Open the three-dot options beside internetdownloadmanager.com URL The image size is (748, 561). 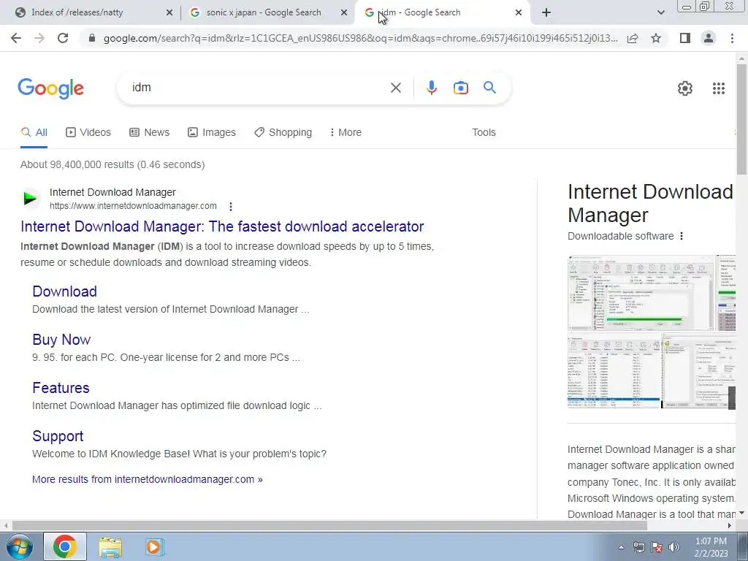(230, 207)
